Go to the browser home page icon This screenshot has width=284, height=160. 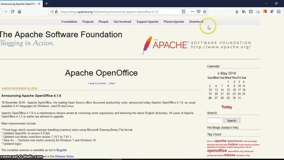tap(20, 12)
